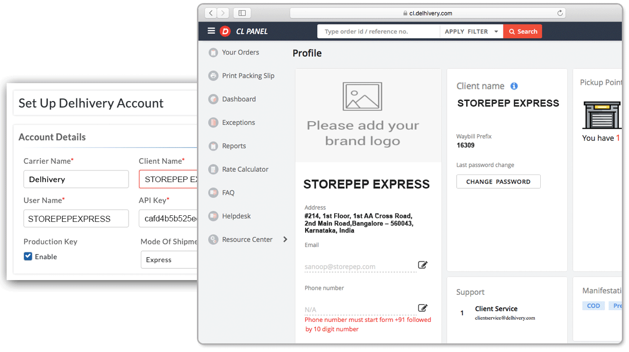The image size is (629, 352).
Task: Click the order id search field
Action: (x=379, y=32)
